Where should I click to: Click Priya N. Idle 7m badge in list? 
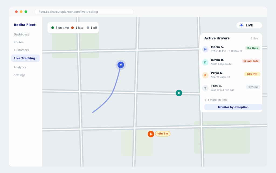click(252, 74)
